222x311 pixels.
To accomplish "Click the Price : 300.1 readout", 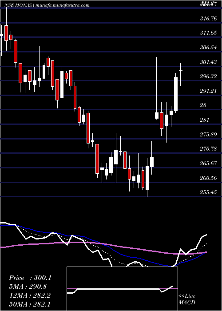I will click(x=30, y=278).
